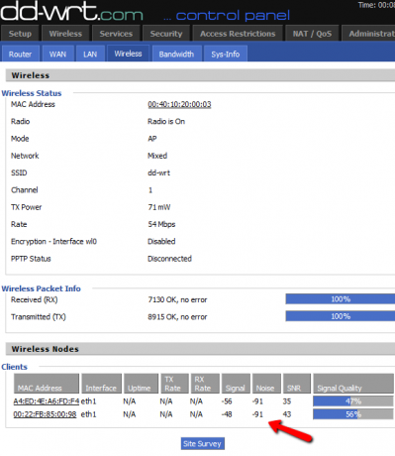The height and width of the screenshot is (456, 395).
Task: Open the Bandwidth sub-tab
Action: pos(176,54)
